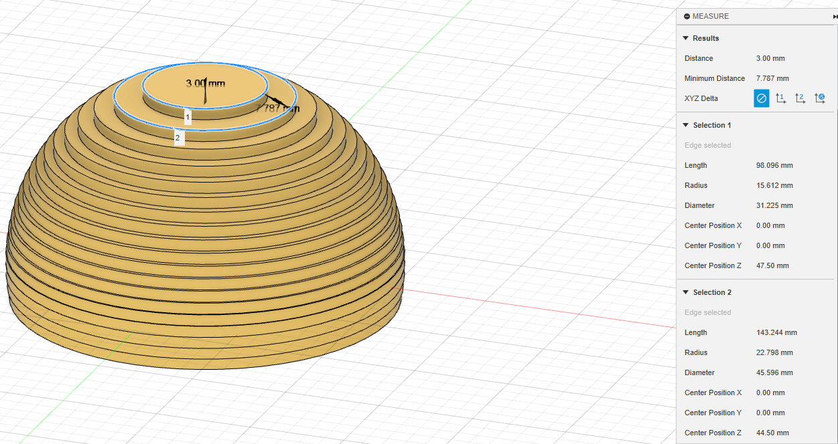The image size is (838, 444).
Task: Click the selection marker labeled 2 on the model
Action: (178, 138)
